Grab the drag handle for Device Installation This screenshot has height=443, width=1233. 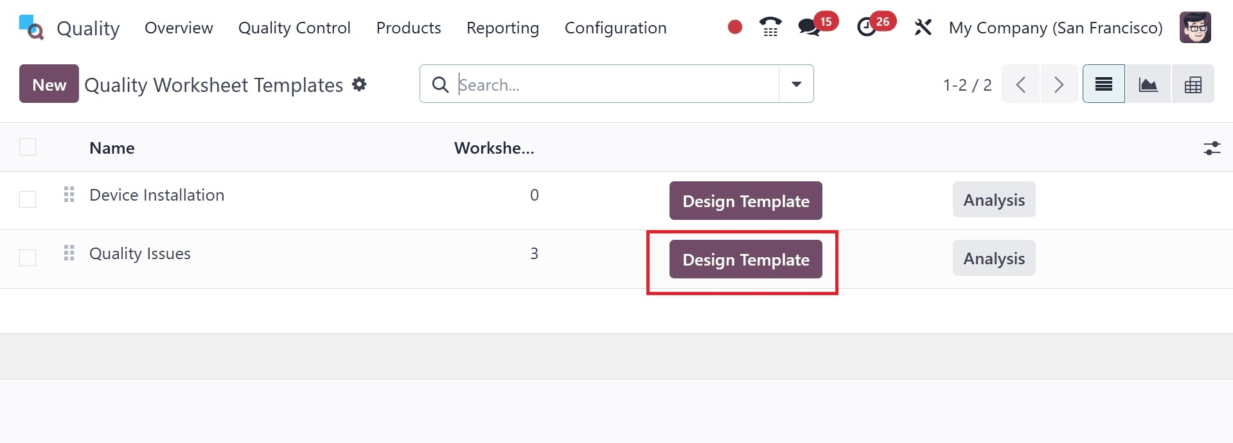[69, 194]
